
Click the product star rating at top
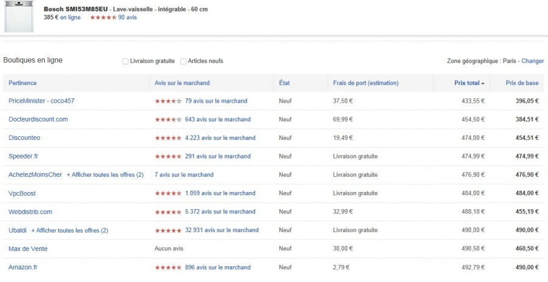click(103, 18)
